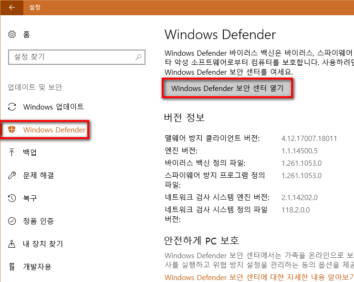Click the 맬웨어 방지 클라이언트 버전 label

[x=212, y=138]
